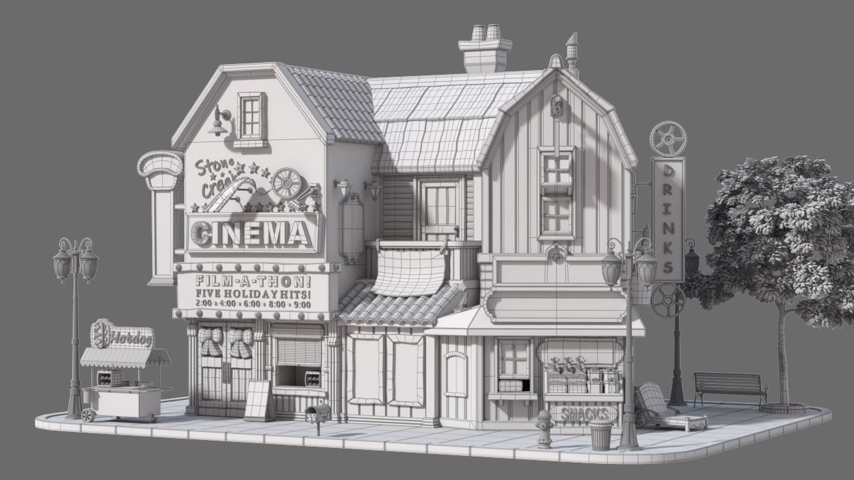
Task: Click the trash can near the snack stand
Action: coord(600,435)
